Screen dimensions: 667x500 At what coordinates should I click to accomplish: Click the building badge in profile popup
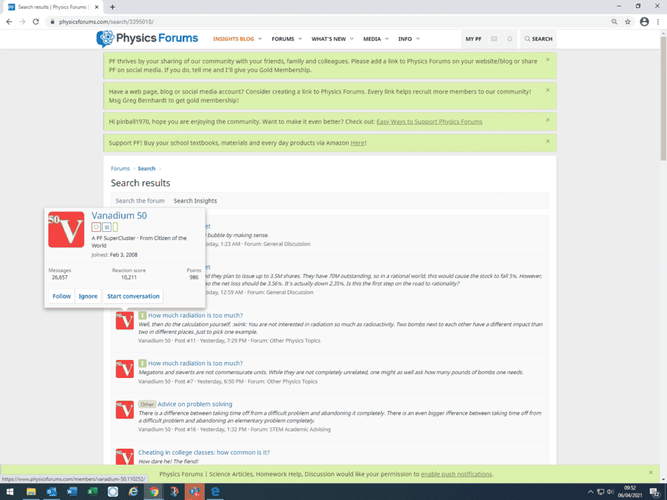[106, 227]
